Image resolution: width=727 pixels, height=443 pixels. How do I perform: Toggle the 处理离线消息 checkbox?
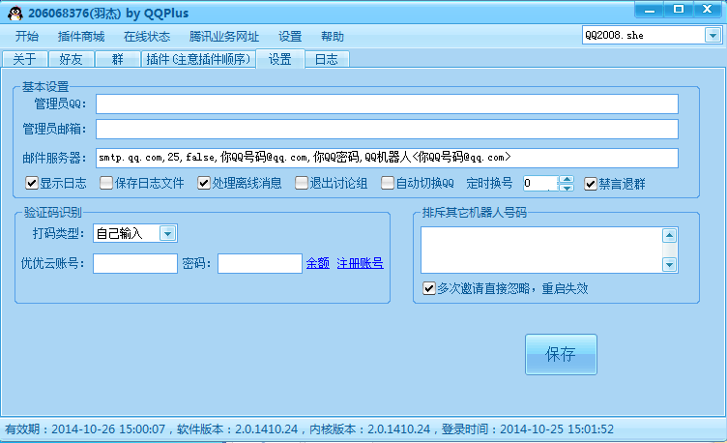coord(204,183)
